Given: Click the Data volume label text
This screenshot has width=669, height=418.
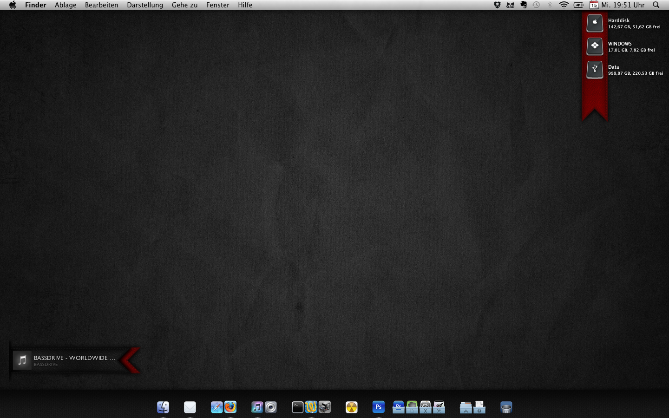Looking at the screenshot, I should 613,67.
